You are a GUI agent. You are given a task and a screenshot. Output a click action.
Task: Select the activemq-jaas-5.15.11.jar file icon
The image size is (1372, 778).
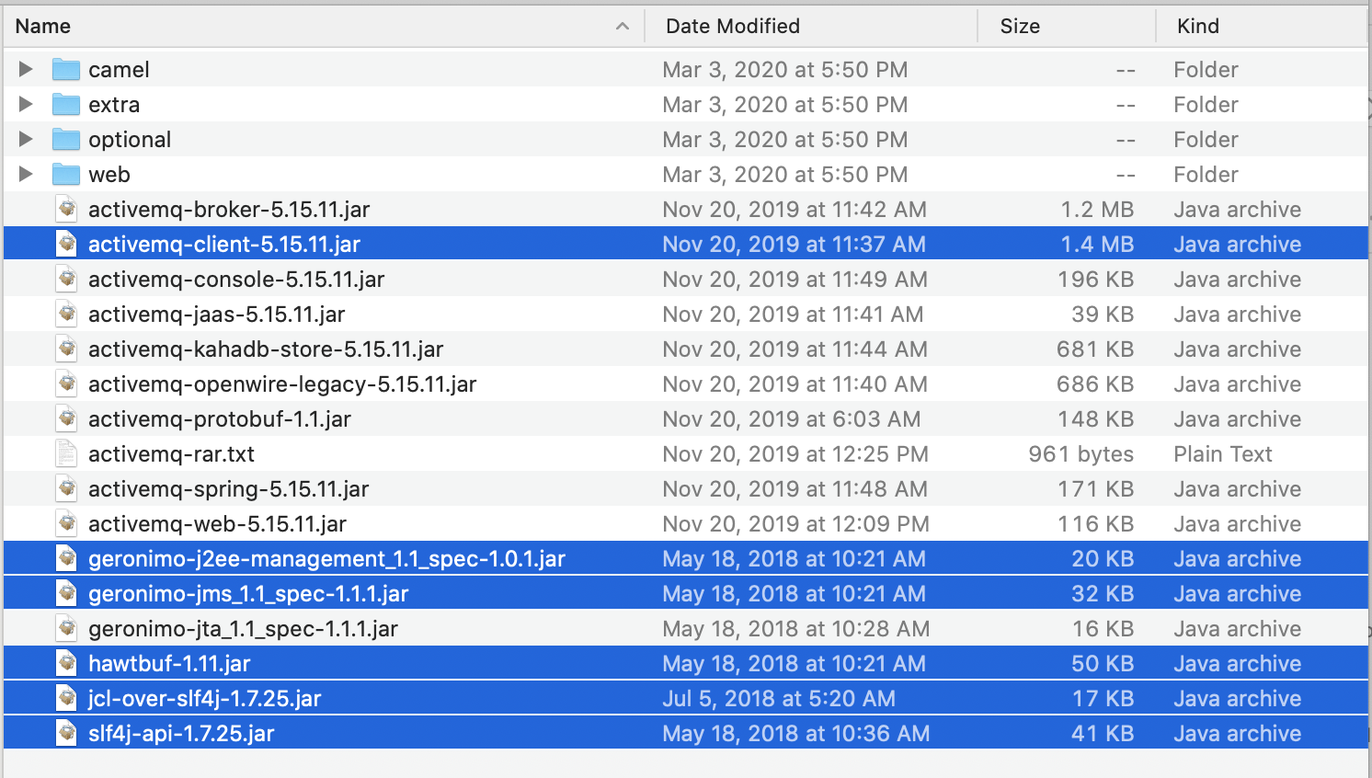pyautogui.click(x=66, y=314)
